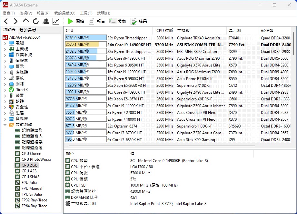Open the 報告 report toolbar button
The image size is (297, 214).
click(x=97, y=21)
